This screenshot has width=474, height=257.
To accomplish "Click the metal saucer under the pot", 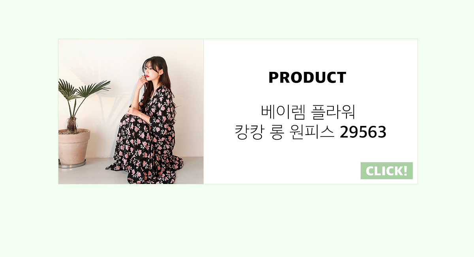I will pyautogui.click(x=72, y=164).
